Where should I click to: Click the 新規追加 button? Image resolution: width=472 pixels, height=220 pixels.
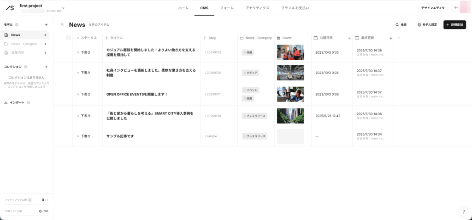pos(454,25)
